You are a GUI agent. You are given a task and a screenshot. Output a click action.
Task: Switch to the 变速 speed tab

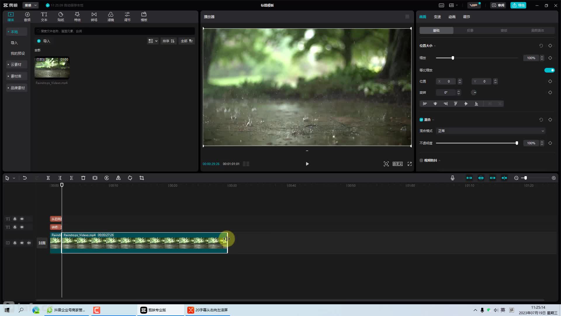(437, 17)
